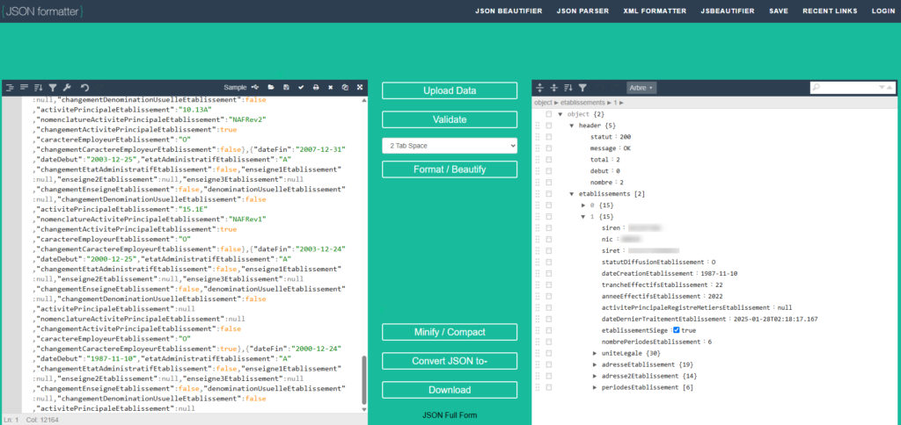Click the load-from-URL icon next to Sample
901x425 pixels.
click(255, 87)
